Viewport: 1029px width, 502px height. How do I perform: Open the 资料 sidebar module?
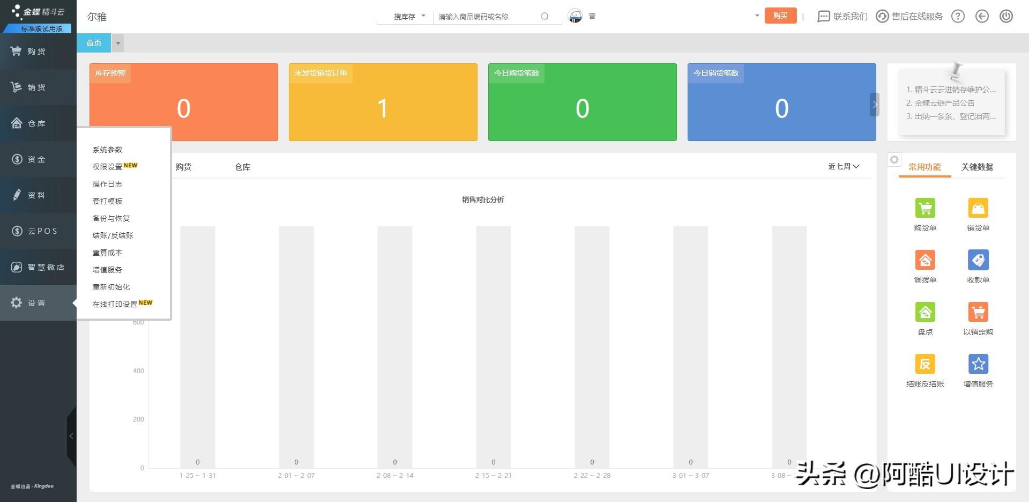click(38, 195)
